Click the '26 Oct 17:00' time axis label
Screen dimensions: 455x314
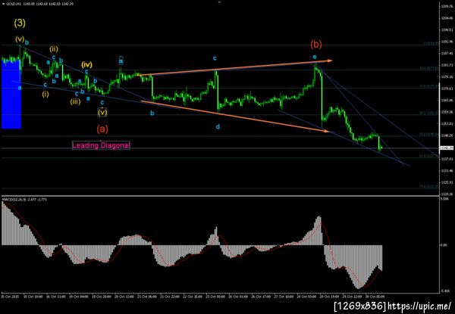262,297
